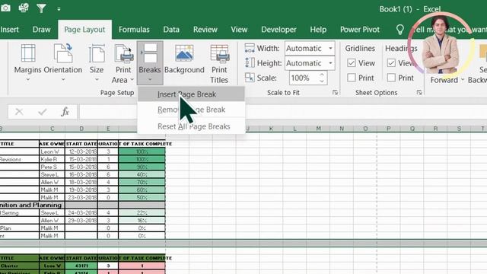Click the Scale icon in Scale to Fit

click(x=250, y=78)
